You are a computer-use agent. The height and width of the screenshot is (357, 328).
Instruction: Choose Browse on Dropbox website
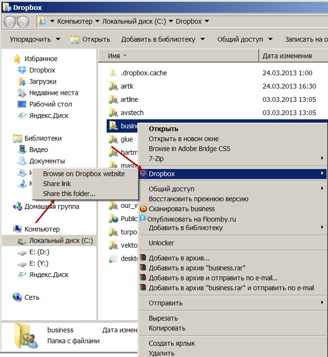tap(84, 174)
